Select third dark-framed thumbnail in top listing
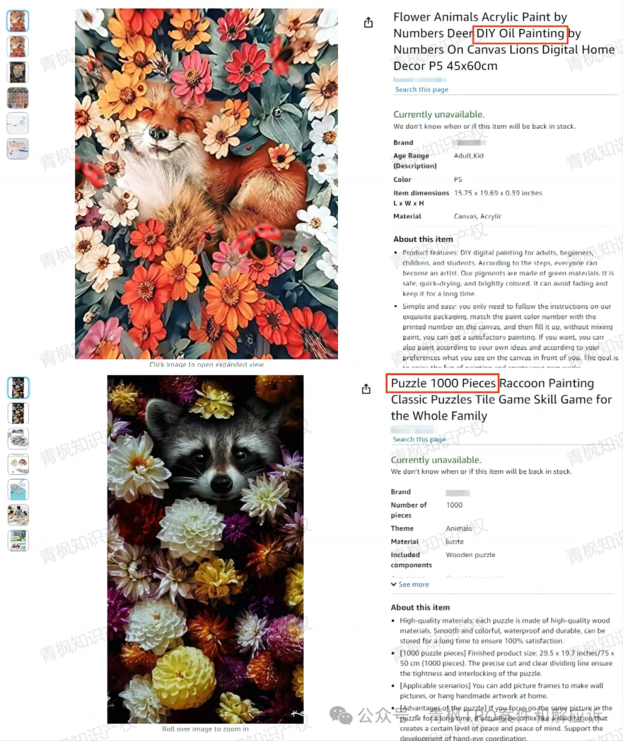The image size is (623, 741). pos(17,72)
